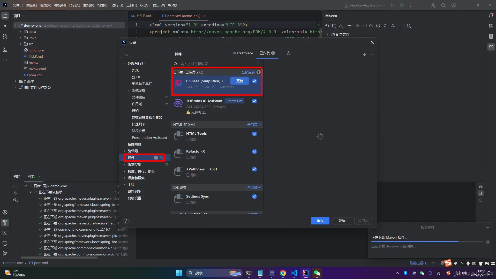Viewport: 496px width, 279px height.
Task: Click the 更新 button for the Chinese plugin
Action: (x=240, y=81)
